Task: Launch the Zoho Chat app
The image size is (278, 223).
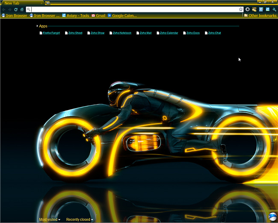Action: [x=213, y=33]
